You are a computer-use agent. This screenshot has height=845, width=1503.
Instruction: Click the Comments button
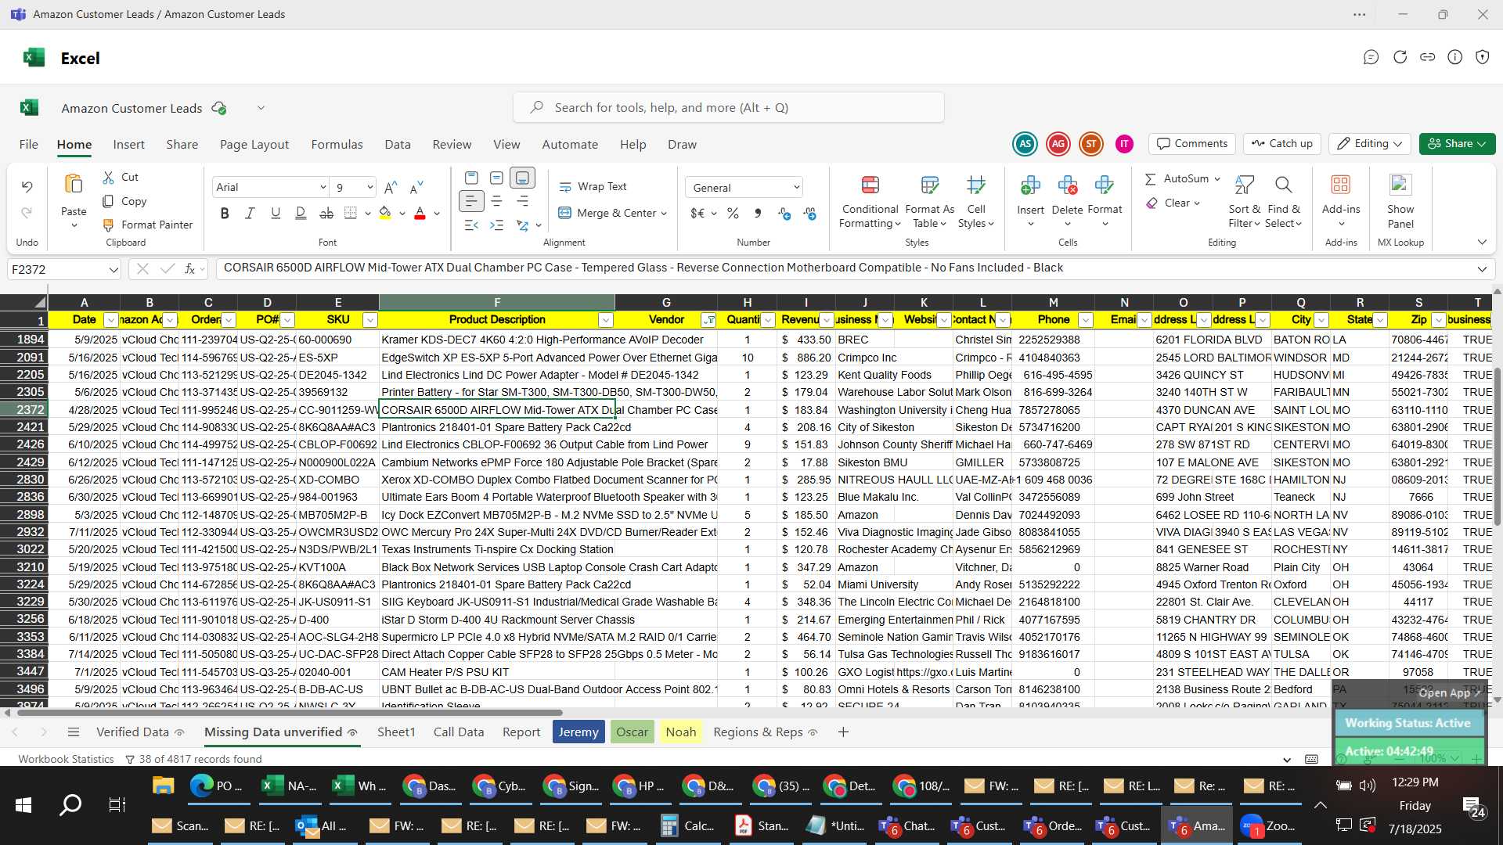click(1192, 143)
